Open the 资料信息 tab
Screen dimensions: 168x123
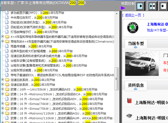tap(136, 86)
